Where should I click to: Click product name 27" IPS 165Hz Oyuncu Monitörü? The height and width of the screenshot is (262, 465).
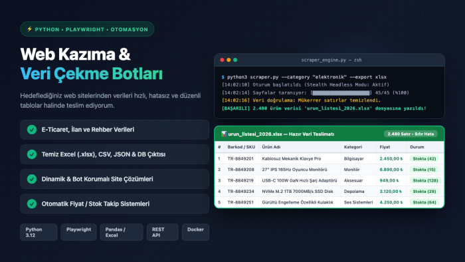pos(294,170)
